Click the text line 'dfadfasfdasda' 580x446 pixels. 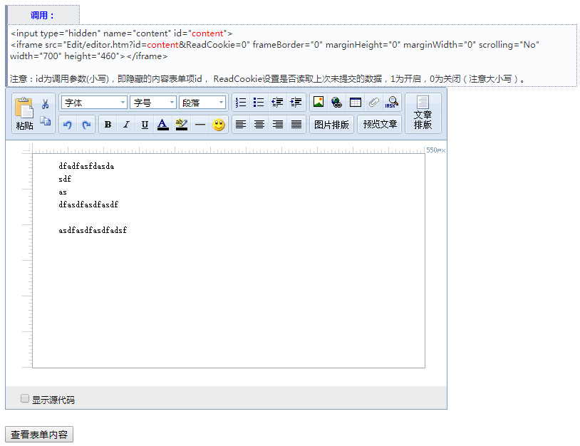[x=86, y=167]
